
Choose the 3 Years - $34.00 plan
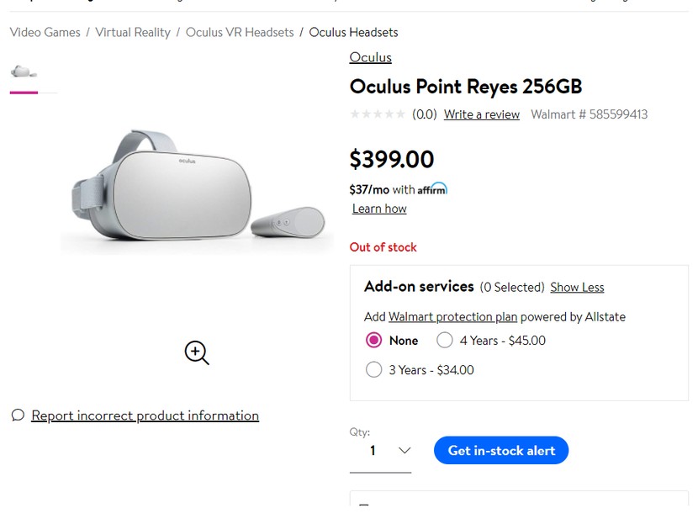pos(374,369)
